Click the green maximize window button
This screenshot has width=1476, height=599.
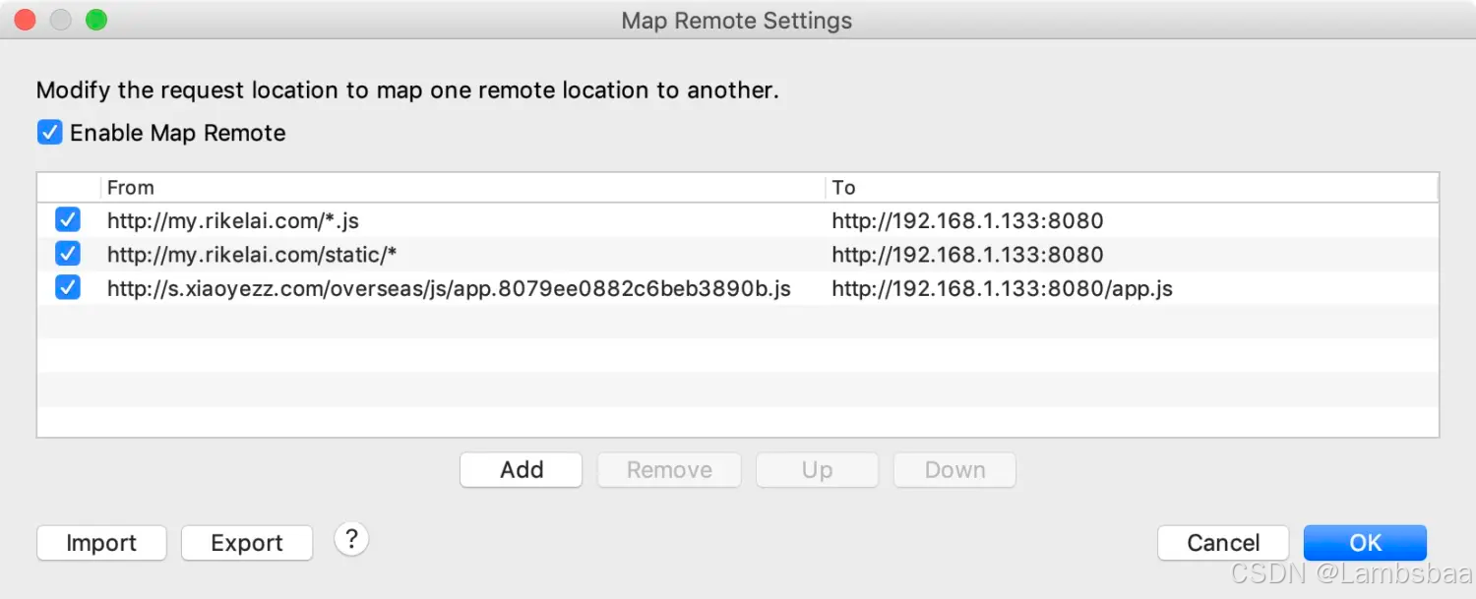95,20
